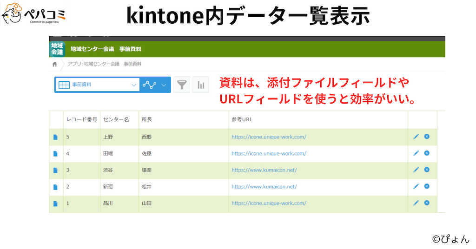Edit the 渋谷 record with pencil icon

pyautogui.click(x=416, y=170)
